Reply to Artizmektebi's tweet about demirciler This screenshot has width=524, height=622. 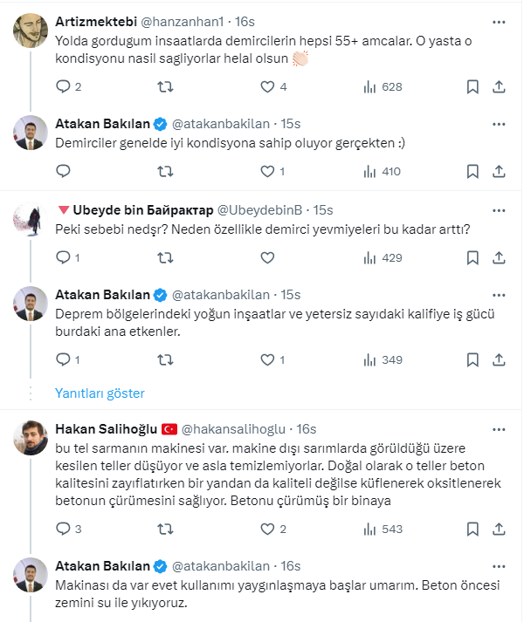63,86
